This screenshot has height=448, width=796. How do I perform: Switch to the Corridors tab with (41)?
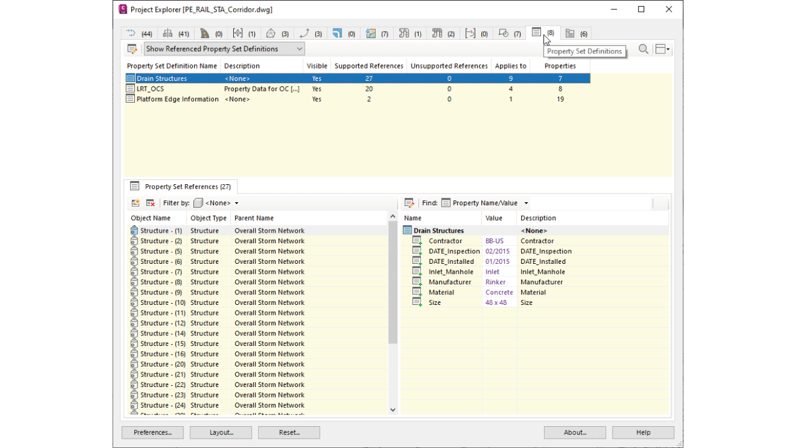[x=175, y=34]
